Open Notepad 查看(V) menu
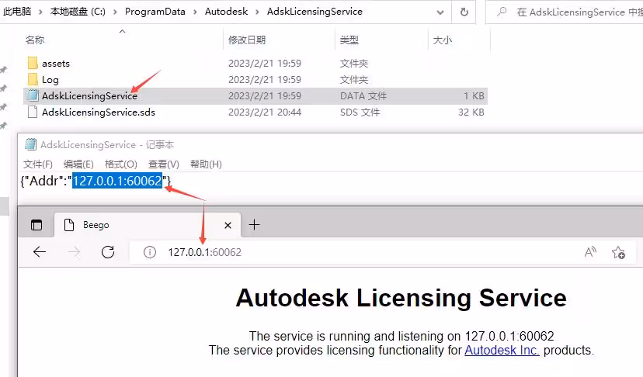This screenshot has height=377, width=643. (164, 164)
